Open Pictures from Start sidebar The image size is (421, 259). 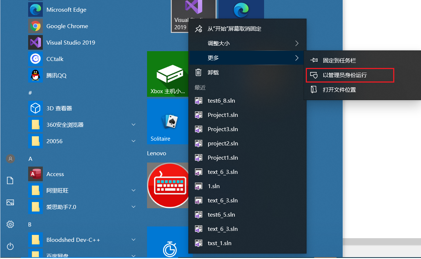coord(10,202)
